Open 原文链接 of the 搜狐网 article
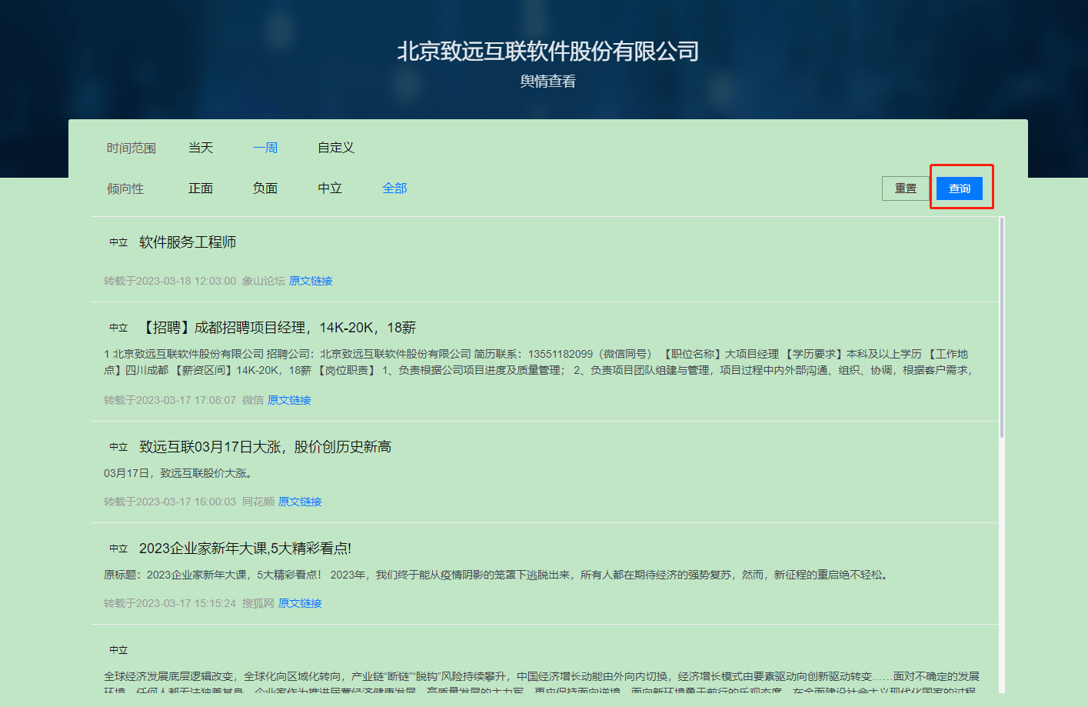Viewport: 1088px width, 707px height. point(300,603)
